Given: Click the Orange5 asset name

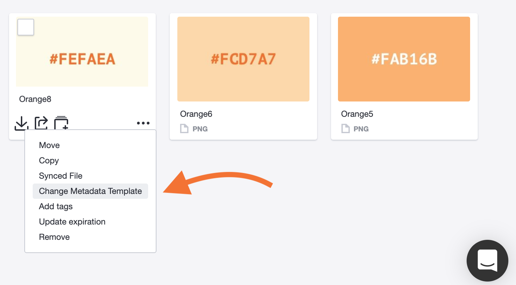Looking at the screenshot, I should [x=357, y=114].
